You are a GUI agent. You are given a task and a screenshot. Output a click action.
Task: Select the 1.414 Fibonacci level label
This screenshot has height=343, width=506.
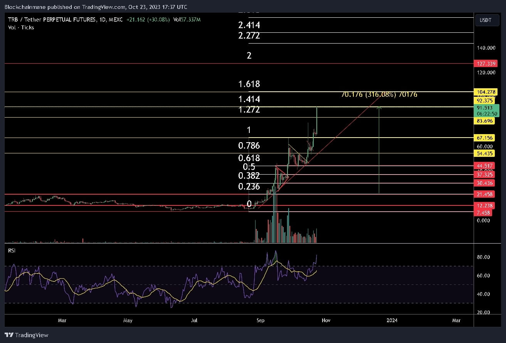pyautogui.click(x=249, y=99)
